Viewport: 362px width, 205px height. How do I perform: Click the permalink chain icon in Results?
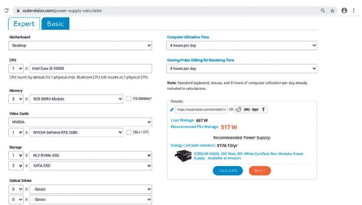[172, 109]
